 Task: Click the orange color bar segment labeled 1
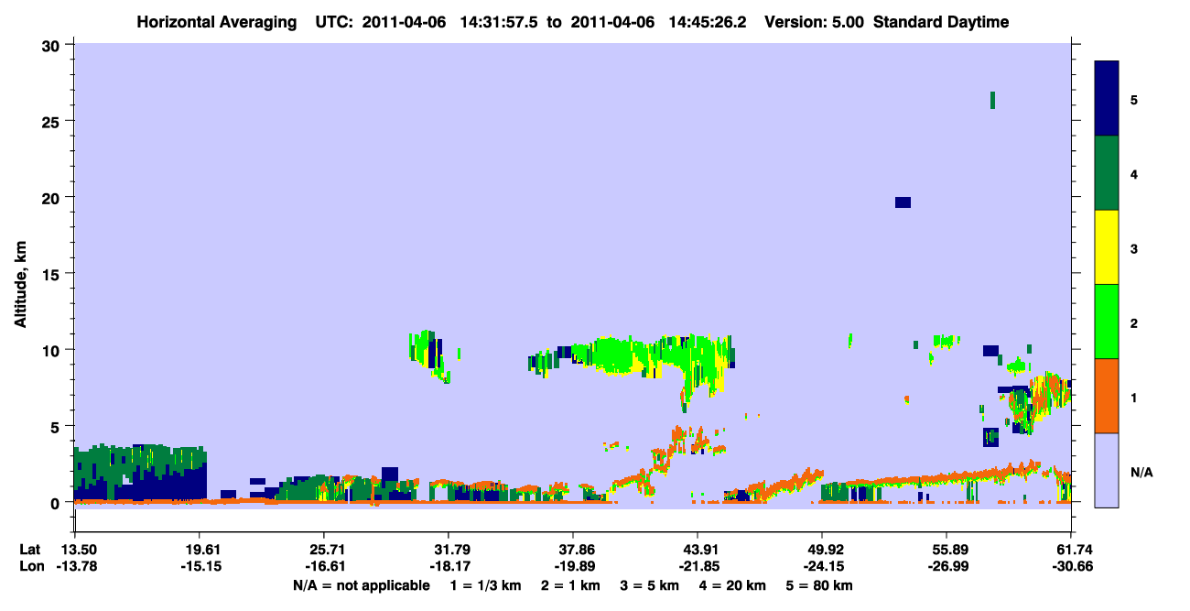point(1107,395)
